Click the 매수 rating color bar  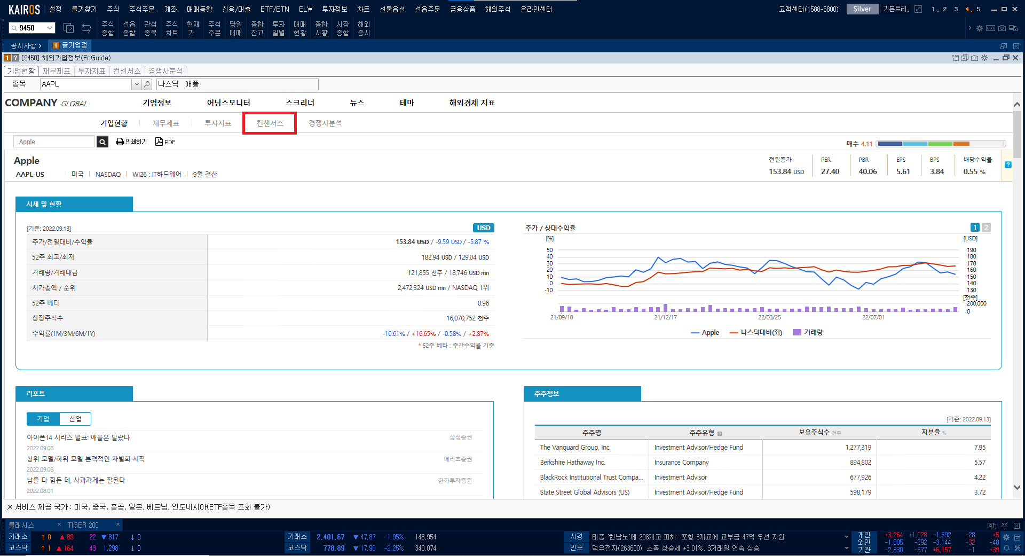942,144
